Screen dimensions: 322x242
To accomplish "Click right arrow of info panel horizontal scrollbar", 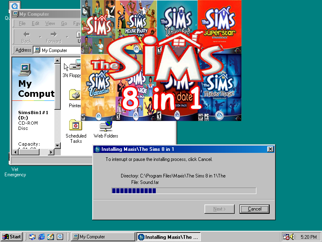I will tap(52, 152).
